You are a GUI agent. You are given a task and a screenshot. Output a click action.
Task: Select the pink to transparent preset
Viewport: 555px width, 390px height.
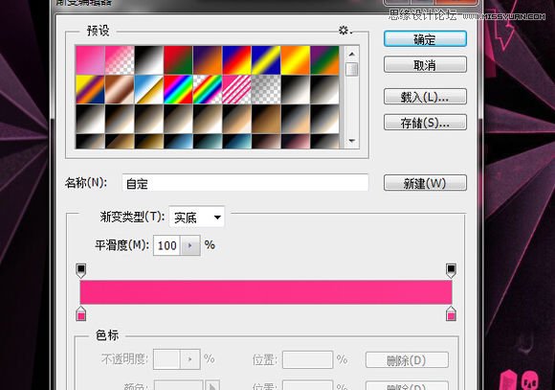120,60
